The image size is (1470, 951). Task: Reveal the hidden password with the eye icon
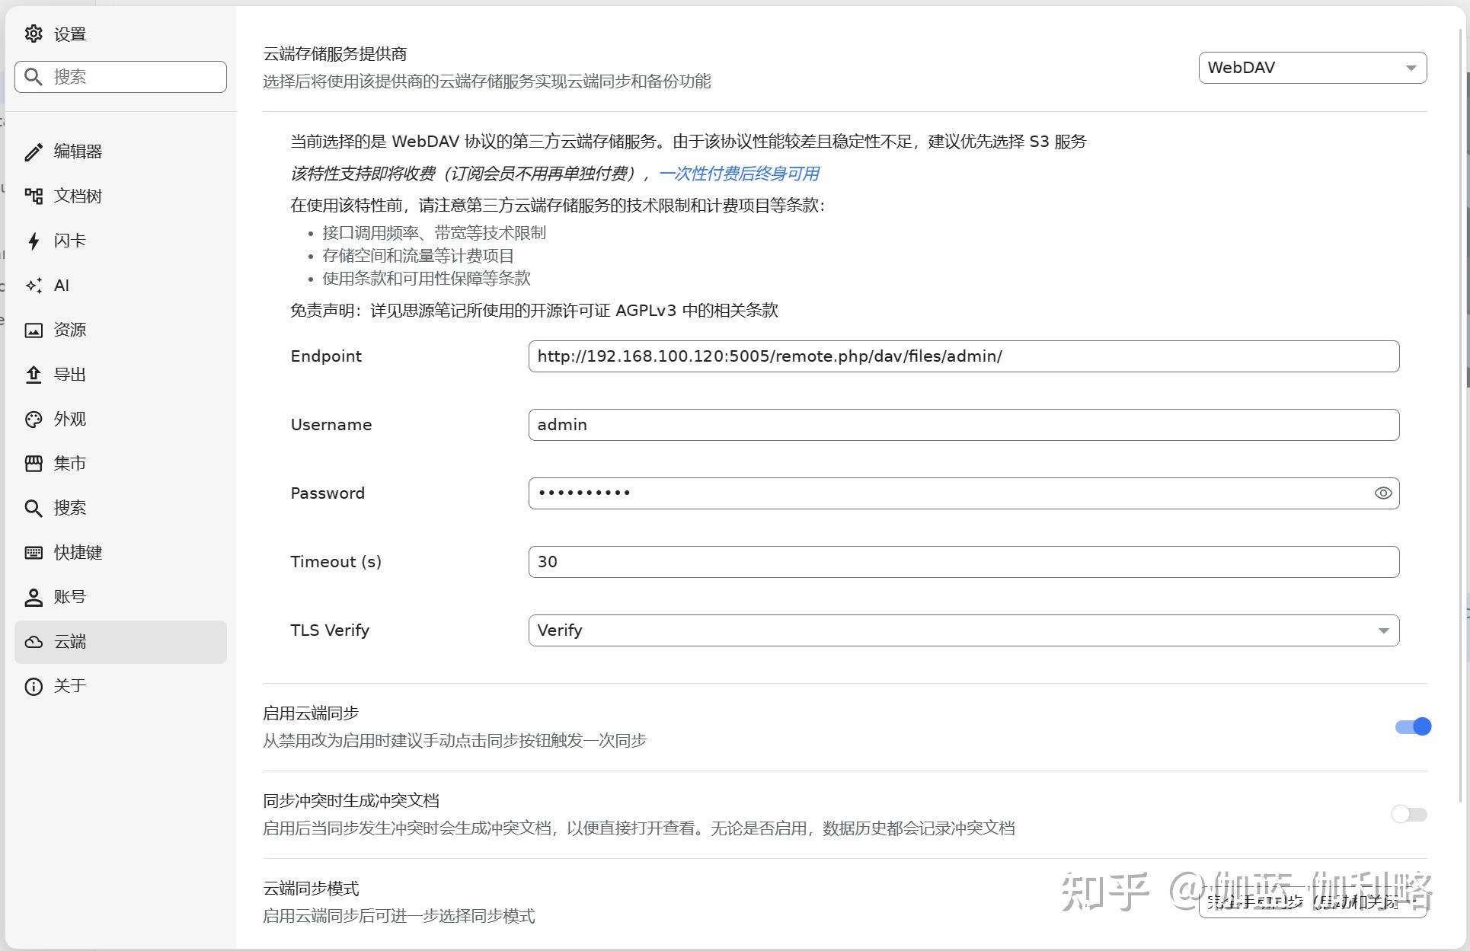(1383, 493)
